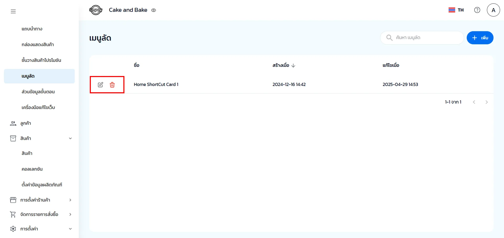
Task: Click the Cake and Bake company logo
Action: (96, 10)
